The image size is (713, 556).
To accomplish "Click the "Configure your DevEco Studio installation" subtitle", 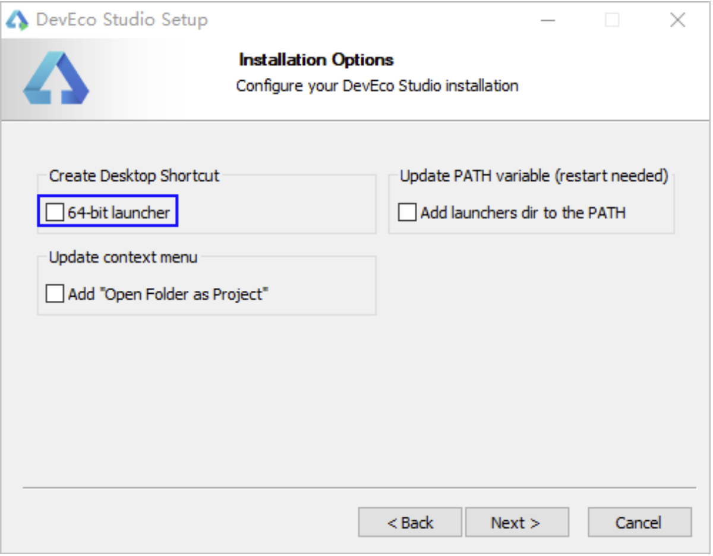I will 377,86.
